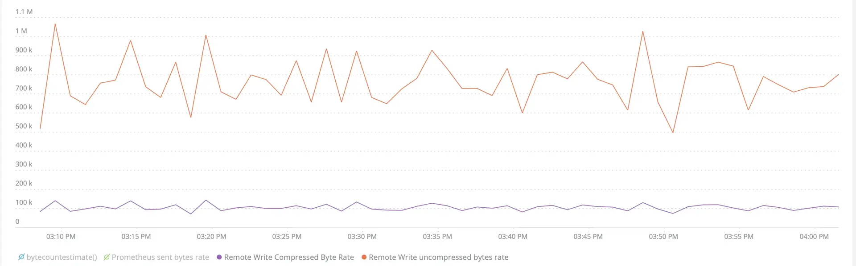Select the 03:10 PM x-axis label
The width and height of the screenshot is (856, 266).
click(61, 237)
